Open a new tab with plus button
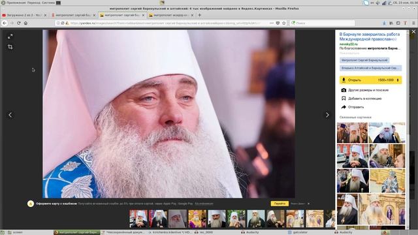Viewport: 418px width, 235px height. (199, 15)
